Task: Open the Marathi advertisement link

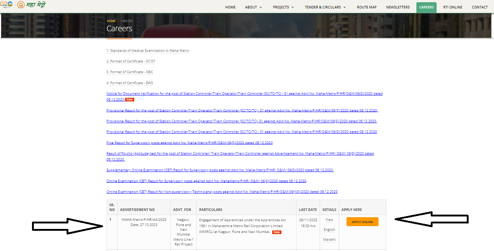Action: coord(329,240)
